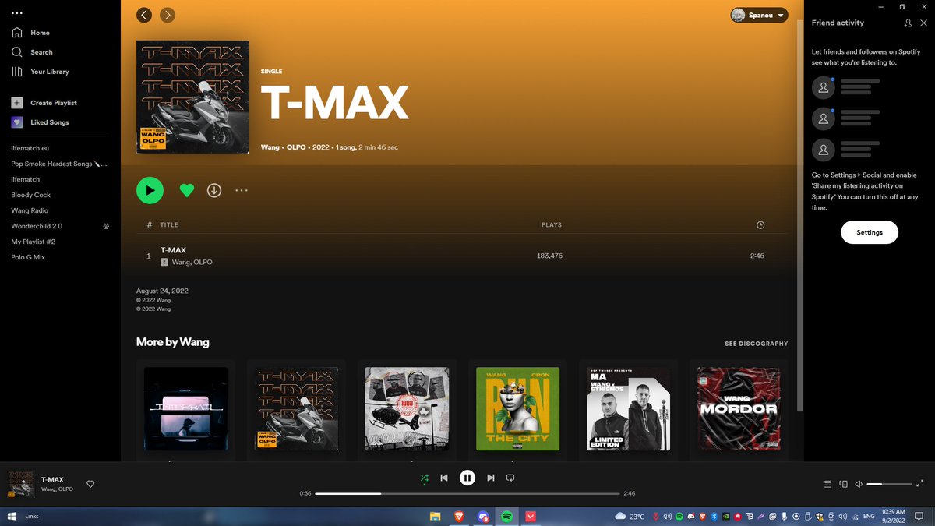Go back with the left arrow
The height and width of the screenshot is (526, 935).
[144, 15]
